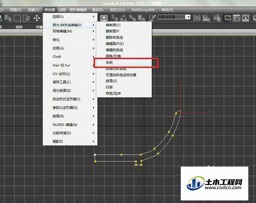The width and height of the screenshot is (256, 203).
Task: Choose 曲面(S) in spline submenu
Action: tap(124, 81)
